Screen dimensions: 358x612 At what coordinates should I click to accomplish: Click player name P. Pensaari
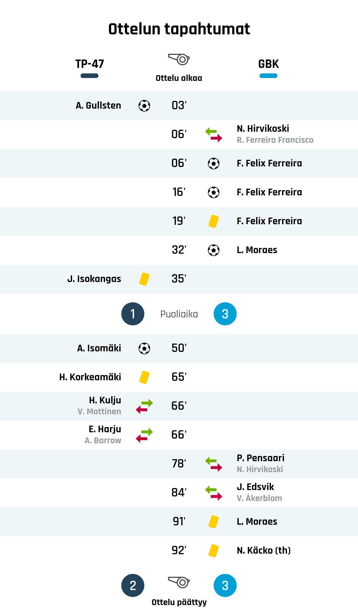click(x=260, y=458)
